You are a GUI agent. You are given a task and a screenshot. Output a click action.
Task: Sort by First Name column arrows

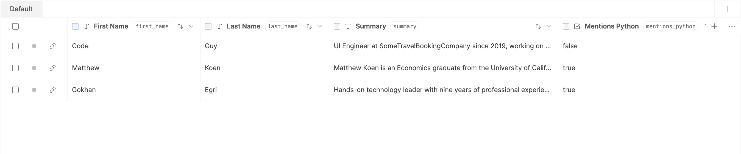tap(180, 26)
